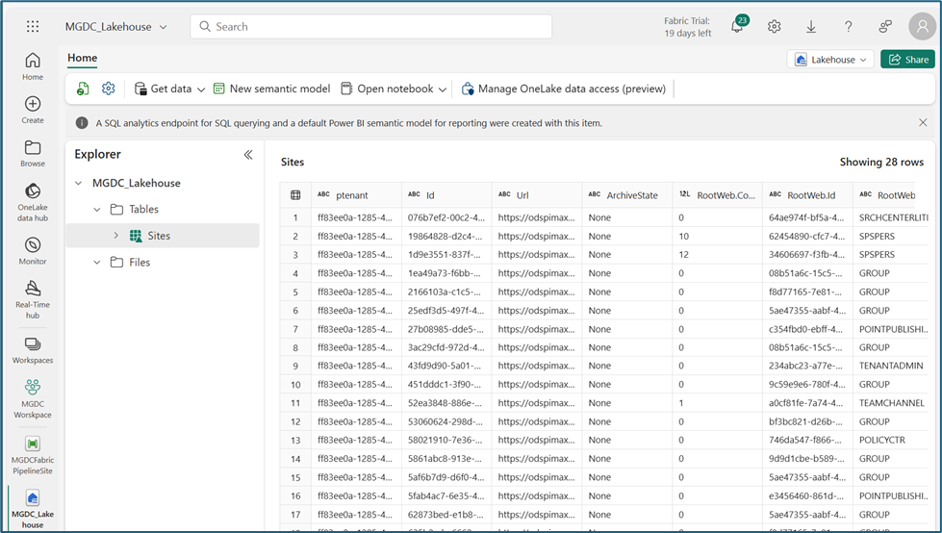Click the feedback people icon in header
The image size is (942, 533).
(x=885, y=26)
